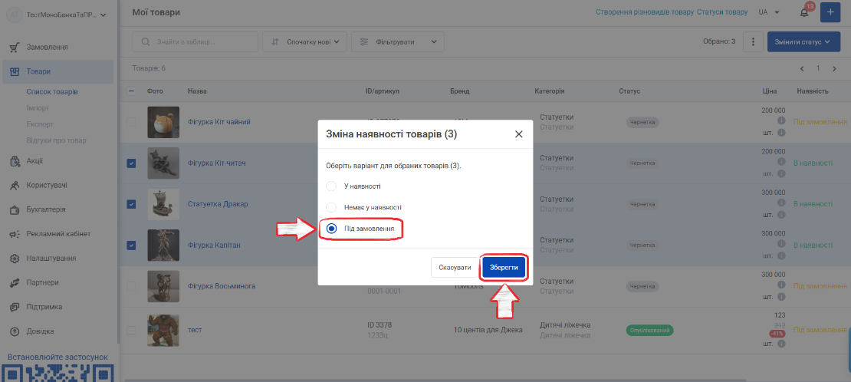Click the Фігурка Кіт чайний thumbnail photo

[x=163, y=122]
